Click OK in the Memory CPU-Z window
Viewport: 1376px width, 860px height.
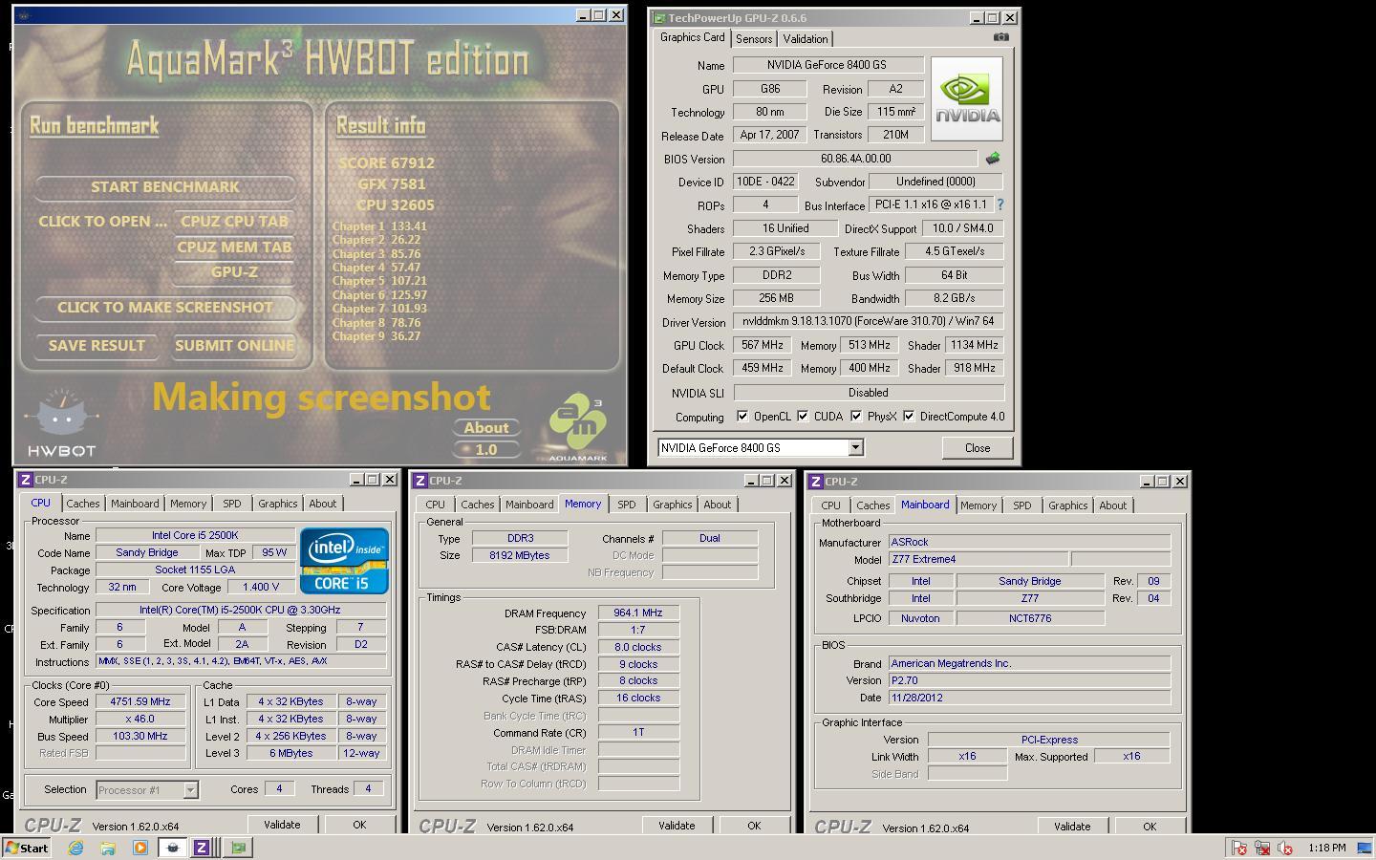pos(754,826)
